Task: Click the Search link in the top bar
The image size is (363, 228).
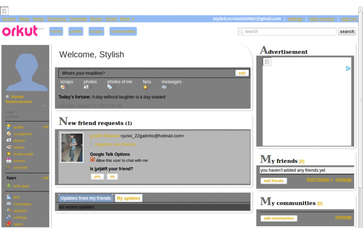Action: click(9, 19)
